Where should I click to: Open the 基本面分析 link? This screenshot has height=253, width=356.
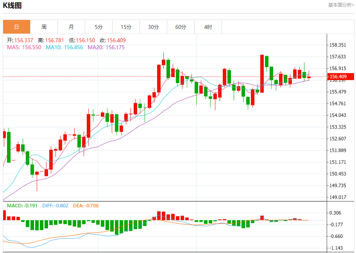pos(341,5)
